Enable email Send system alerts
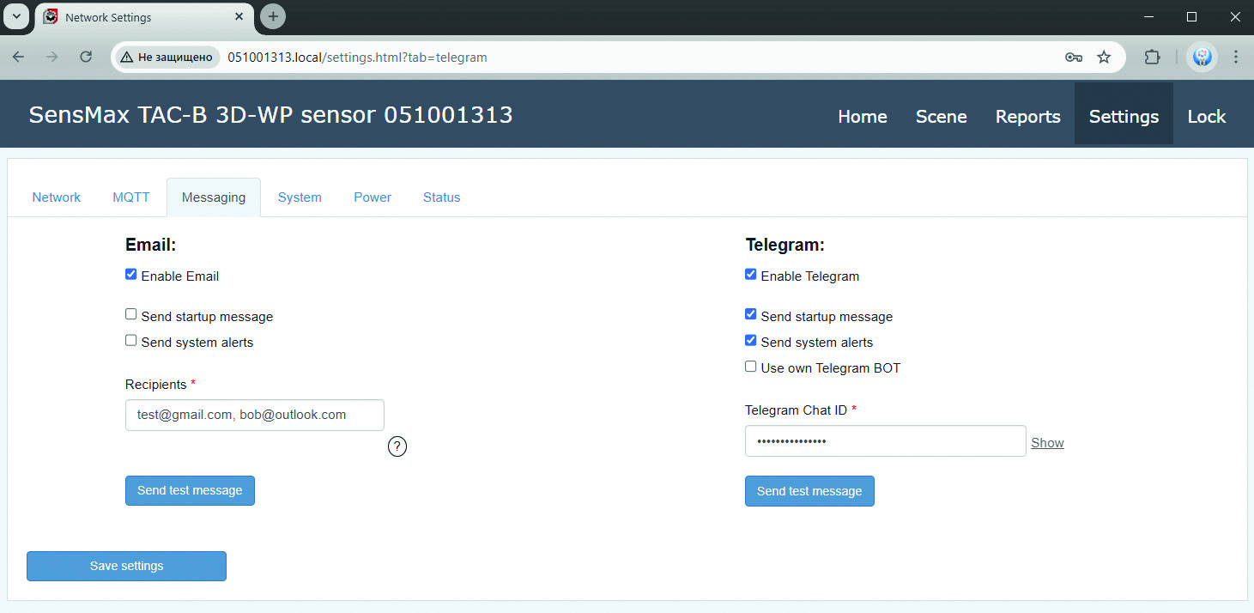 [x=131, y=340]
